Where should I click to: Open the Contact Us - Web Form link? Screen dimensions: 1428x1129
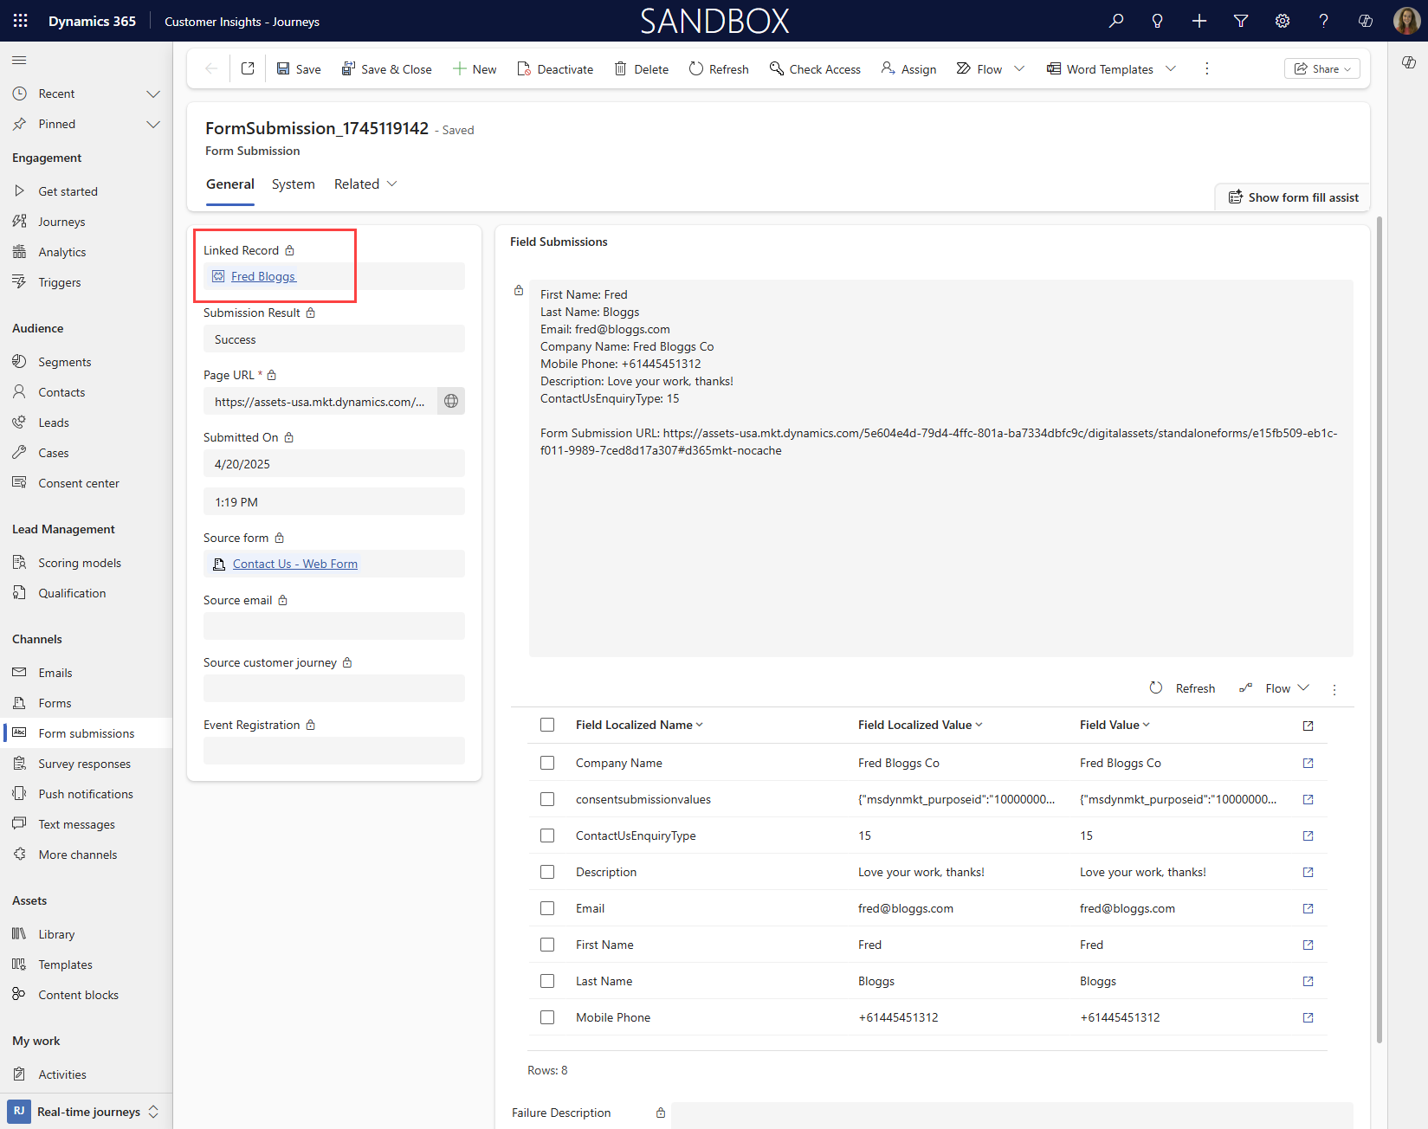(295, 564)
